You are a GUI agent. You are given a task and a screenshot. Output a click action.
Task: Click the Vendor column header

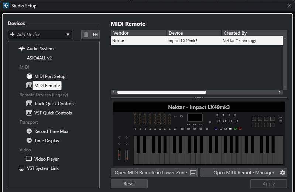point(138,33)
